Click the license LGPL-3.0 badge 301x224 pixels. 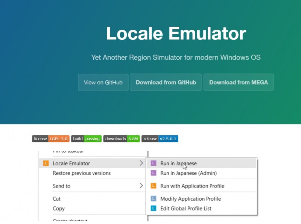pyautogui.click(x=51, y=139)
